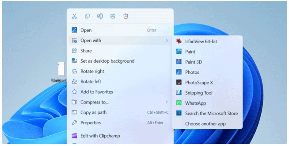Click the PhotoScape X icon
This screenshot has width=289, height=146.
click(179, 82)
